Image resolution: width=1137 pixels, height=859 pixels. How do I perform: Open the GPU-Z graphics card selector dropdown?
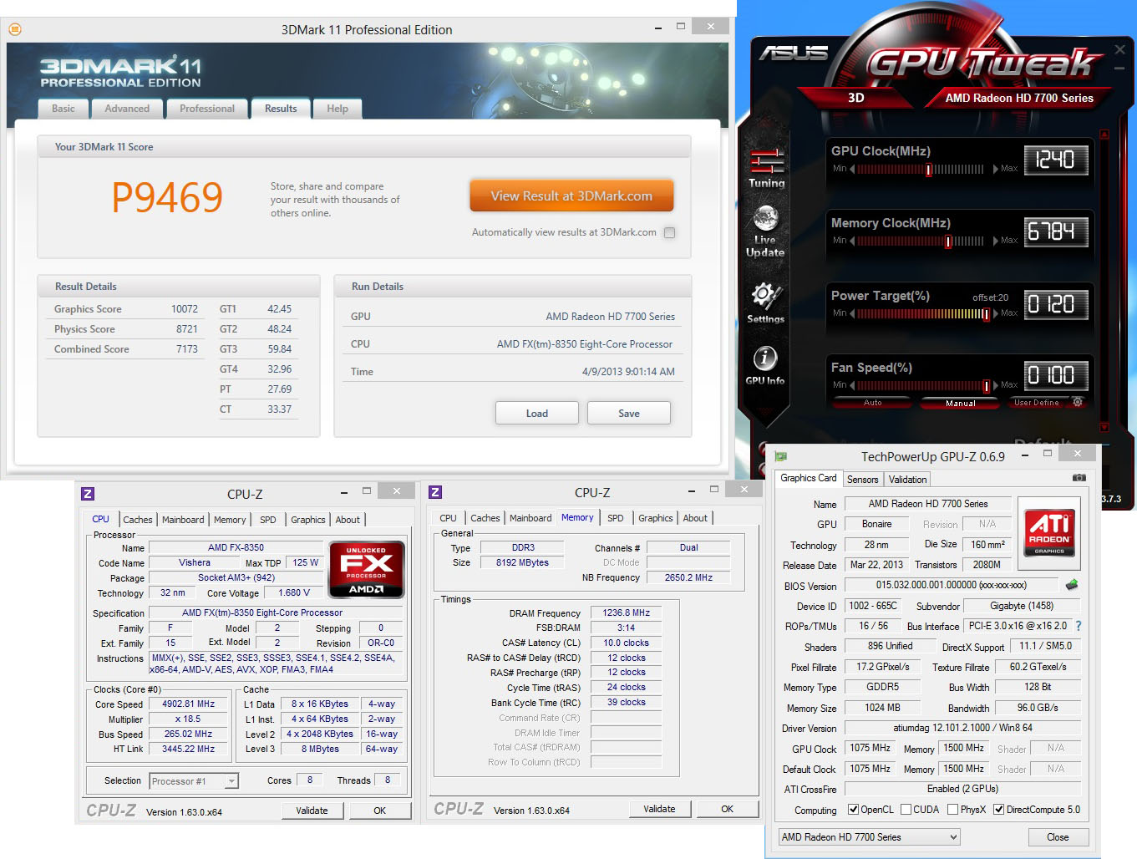869,837
